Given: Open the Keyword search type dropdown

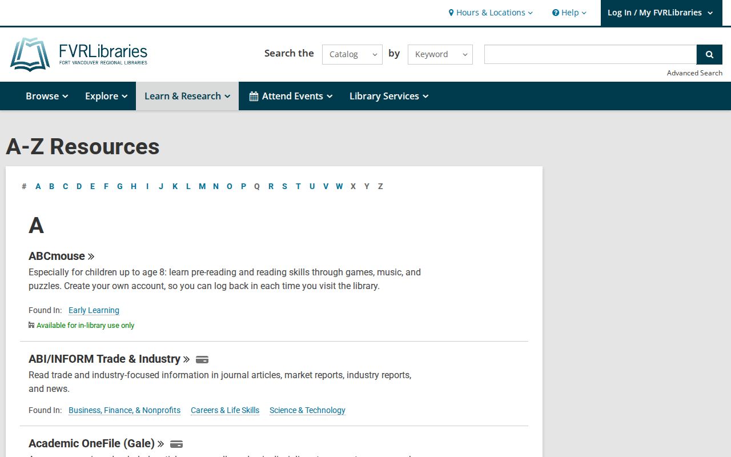Looking at the screenshot, I should 440,54.
